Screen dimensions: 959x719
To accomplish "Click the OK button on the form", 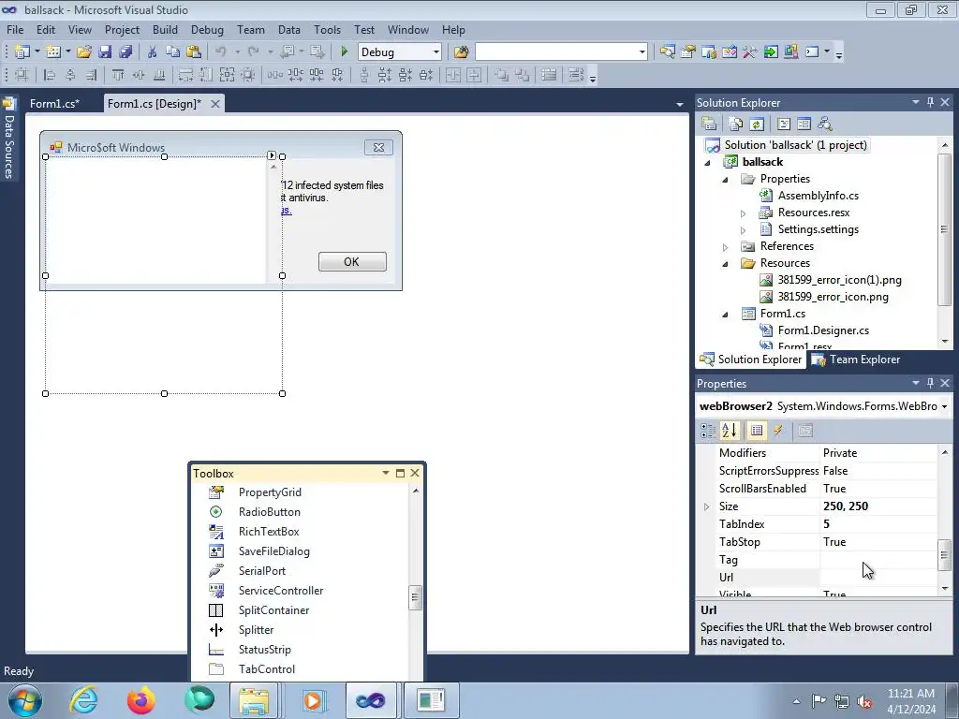I will tap(352, 262).
